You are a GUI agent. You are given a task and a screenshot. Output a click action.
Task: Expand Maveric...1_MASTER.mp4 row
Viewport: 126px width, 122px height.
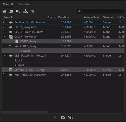[x=4, y=70]
